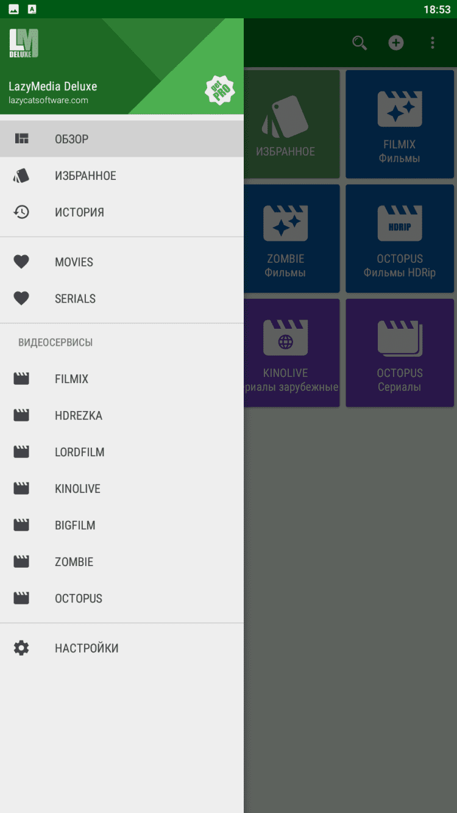Tap the Get PRO badge
The width and height of the screenshot is (457, 813).
tap(219, 90)
